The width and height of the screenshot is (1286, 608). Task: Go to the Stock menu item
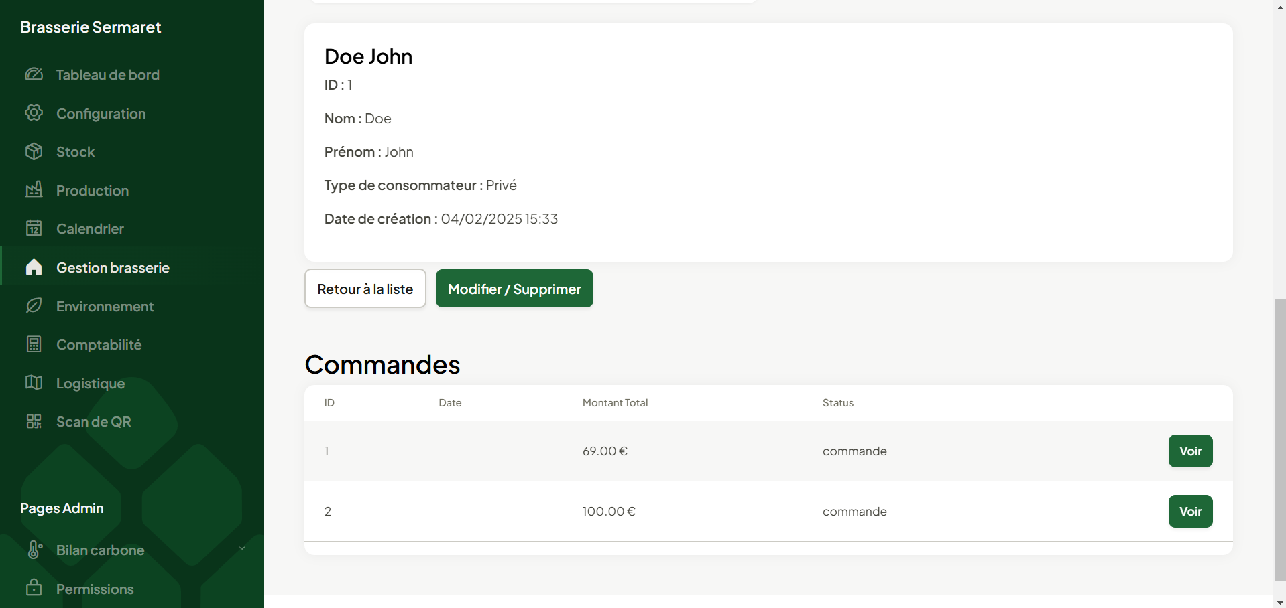point(76,152)
